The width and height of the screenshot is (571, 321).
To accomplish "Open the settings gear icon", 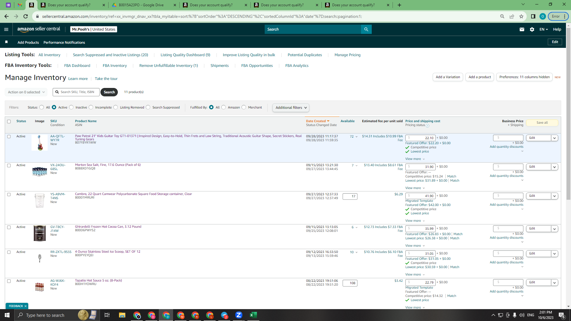I will click(x=532, y=29).
